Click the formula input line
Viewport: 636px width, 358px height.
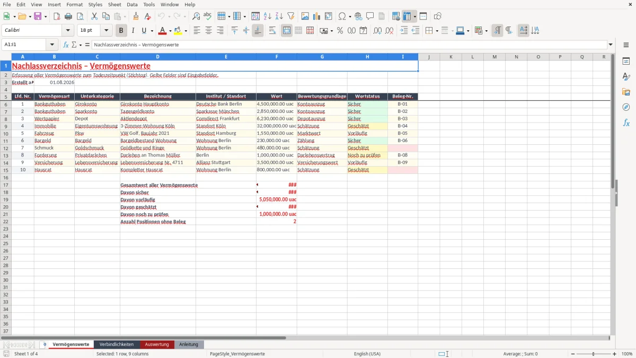(x=349, y=45)
